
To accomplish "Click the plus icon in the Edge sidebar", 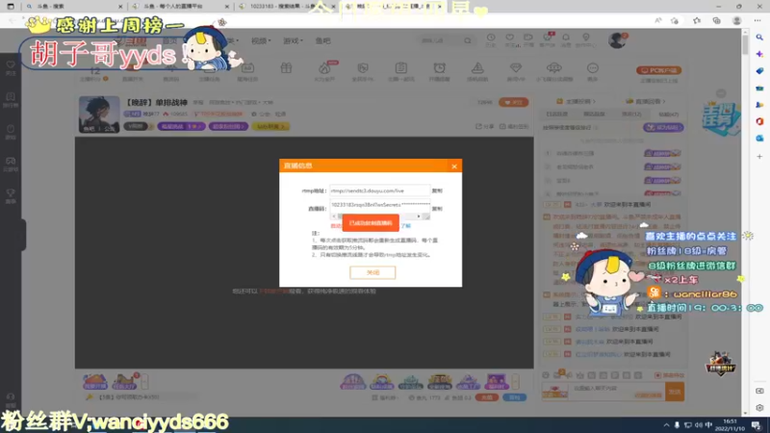I will coord(759,157).
